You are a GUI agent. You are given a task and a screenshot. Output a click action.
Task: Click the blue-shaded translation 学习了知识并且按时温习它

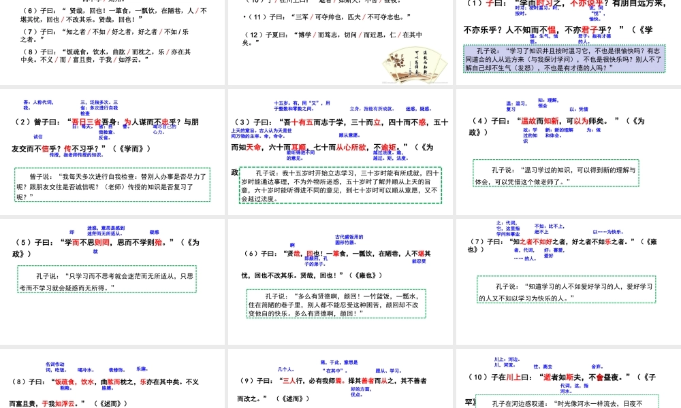point(564,58)
